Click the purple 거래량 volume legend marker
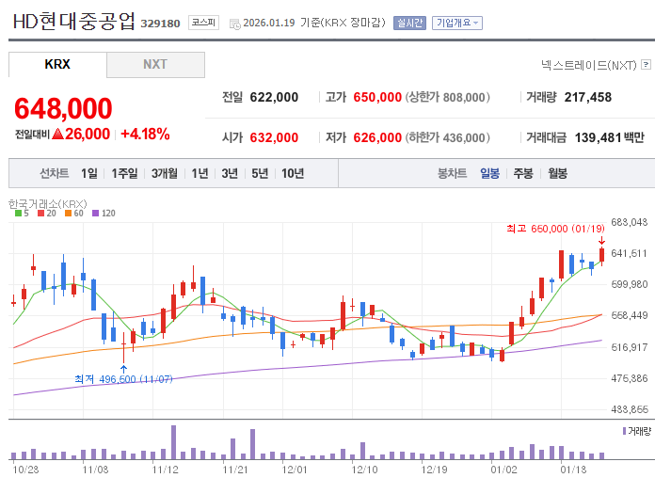This screenshot has width=655, height=478. click(624, 431)
